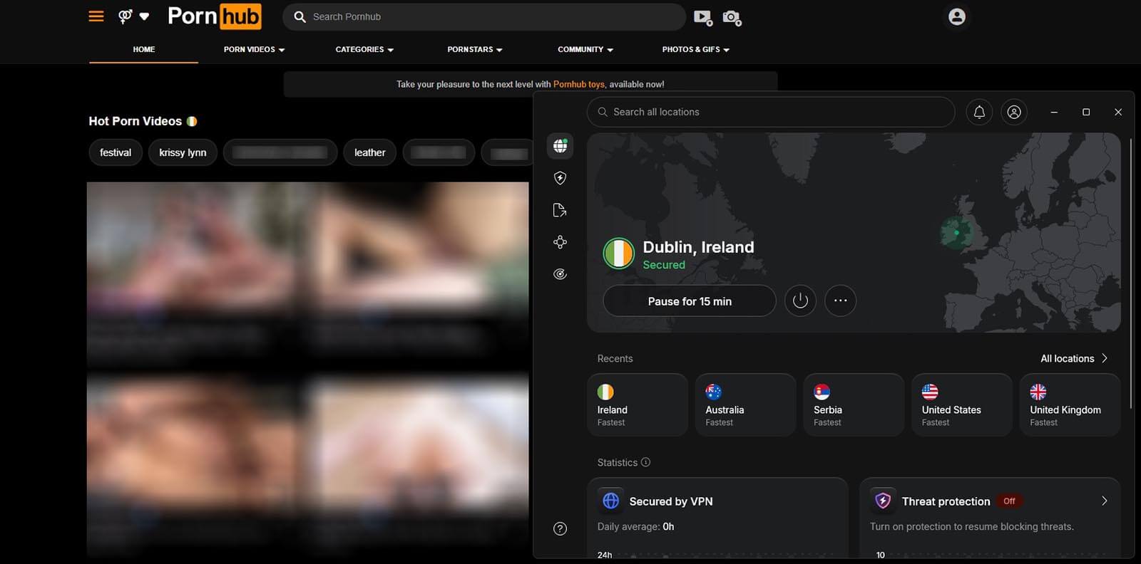Click the upload video icon in the site header
This screenshot has width=1141, height=564.
click(x=703, y=17)
